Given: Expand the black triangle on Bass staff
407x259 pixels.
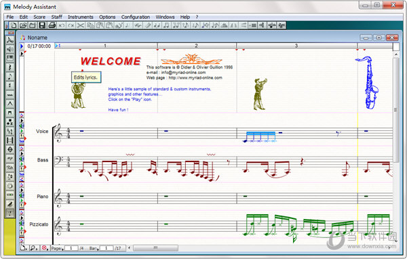Looking at the screenshot, I should 22,154.
